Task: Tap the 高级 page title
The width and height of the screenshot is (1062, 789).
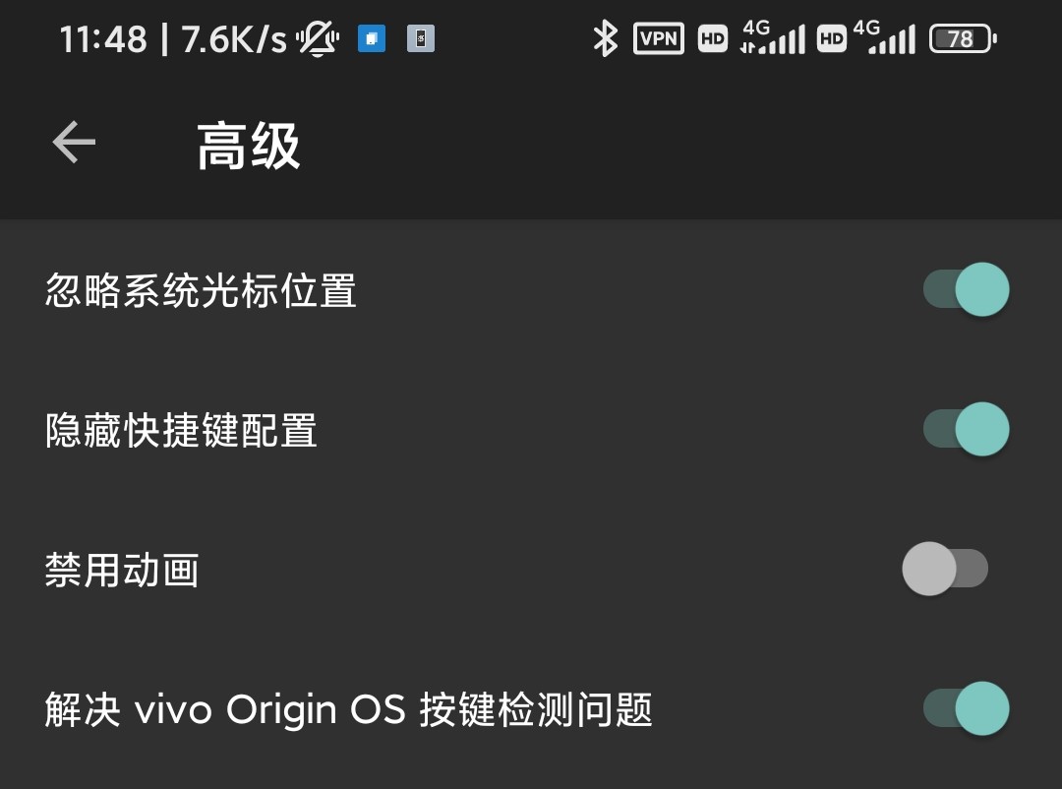Action: tap(249, 145)
